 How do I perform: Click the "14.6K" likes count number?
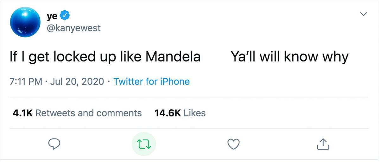167,113
